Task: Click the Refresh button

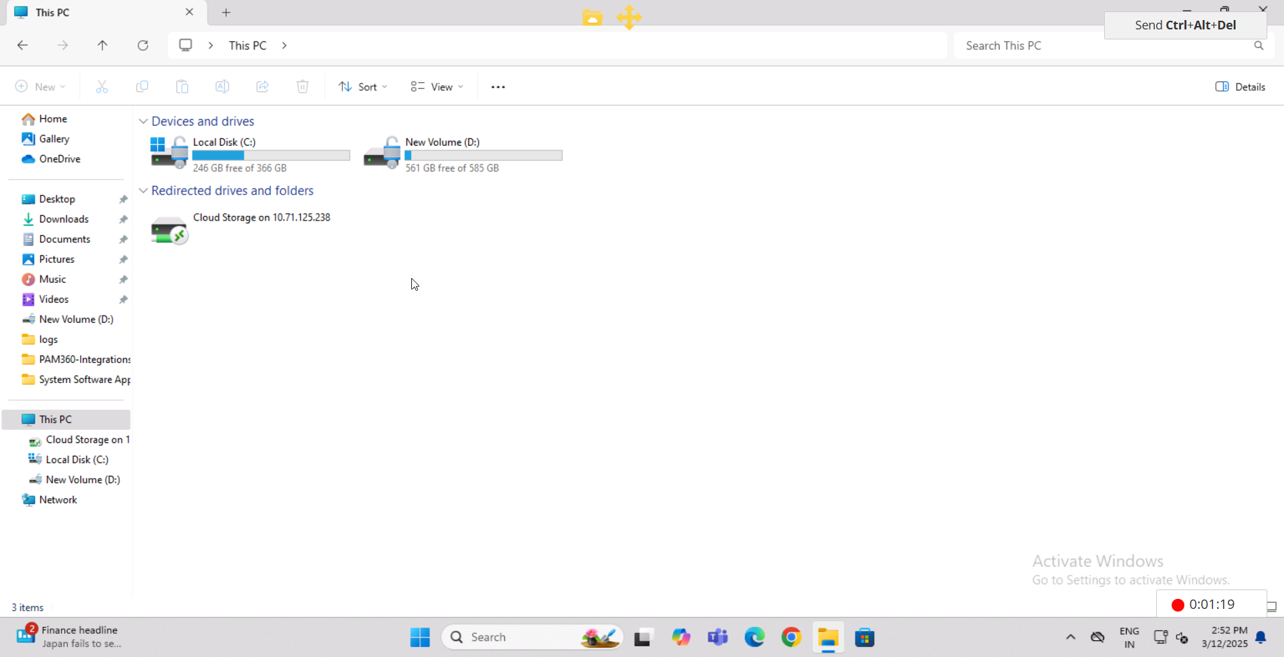Action: tap(143, 45)
